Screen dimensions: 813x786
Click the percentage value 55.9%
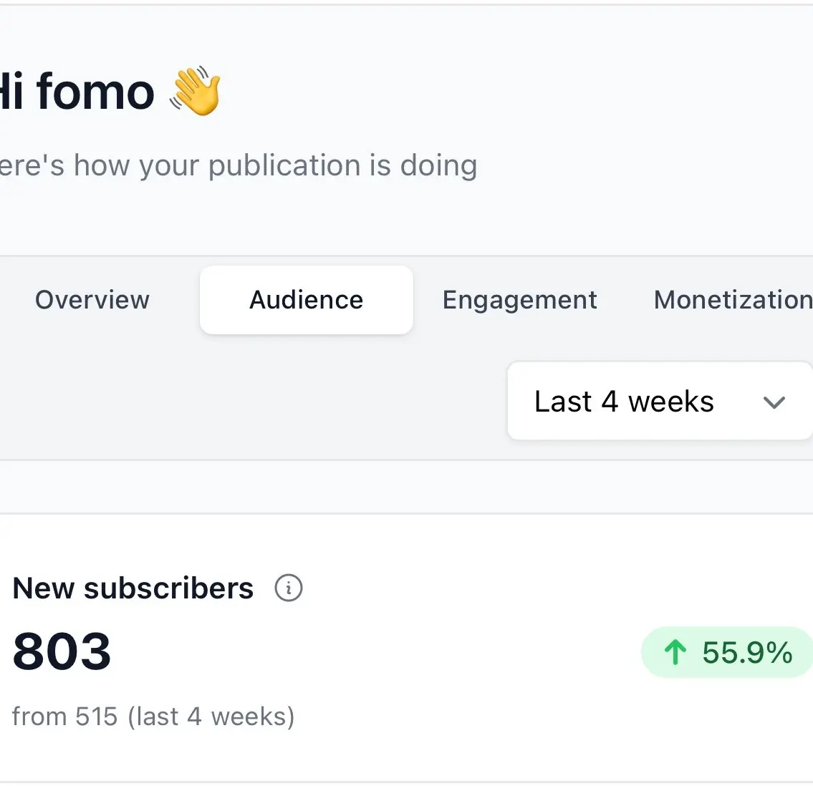[747, 652]
